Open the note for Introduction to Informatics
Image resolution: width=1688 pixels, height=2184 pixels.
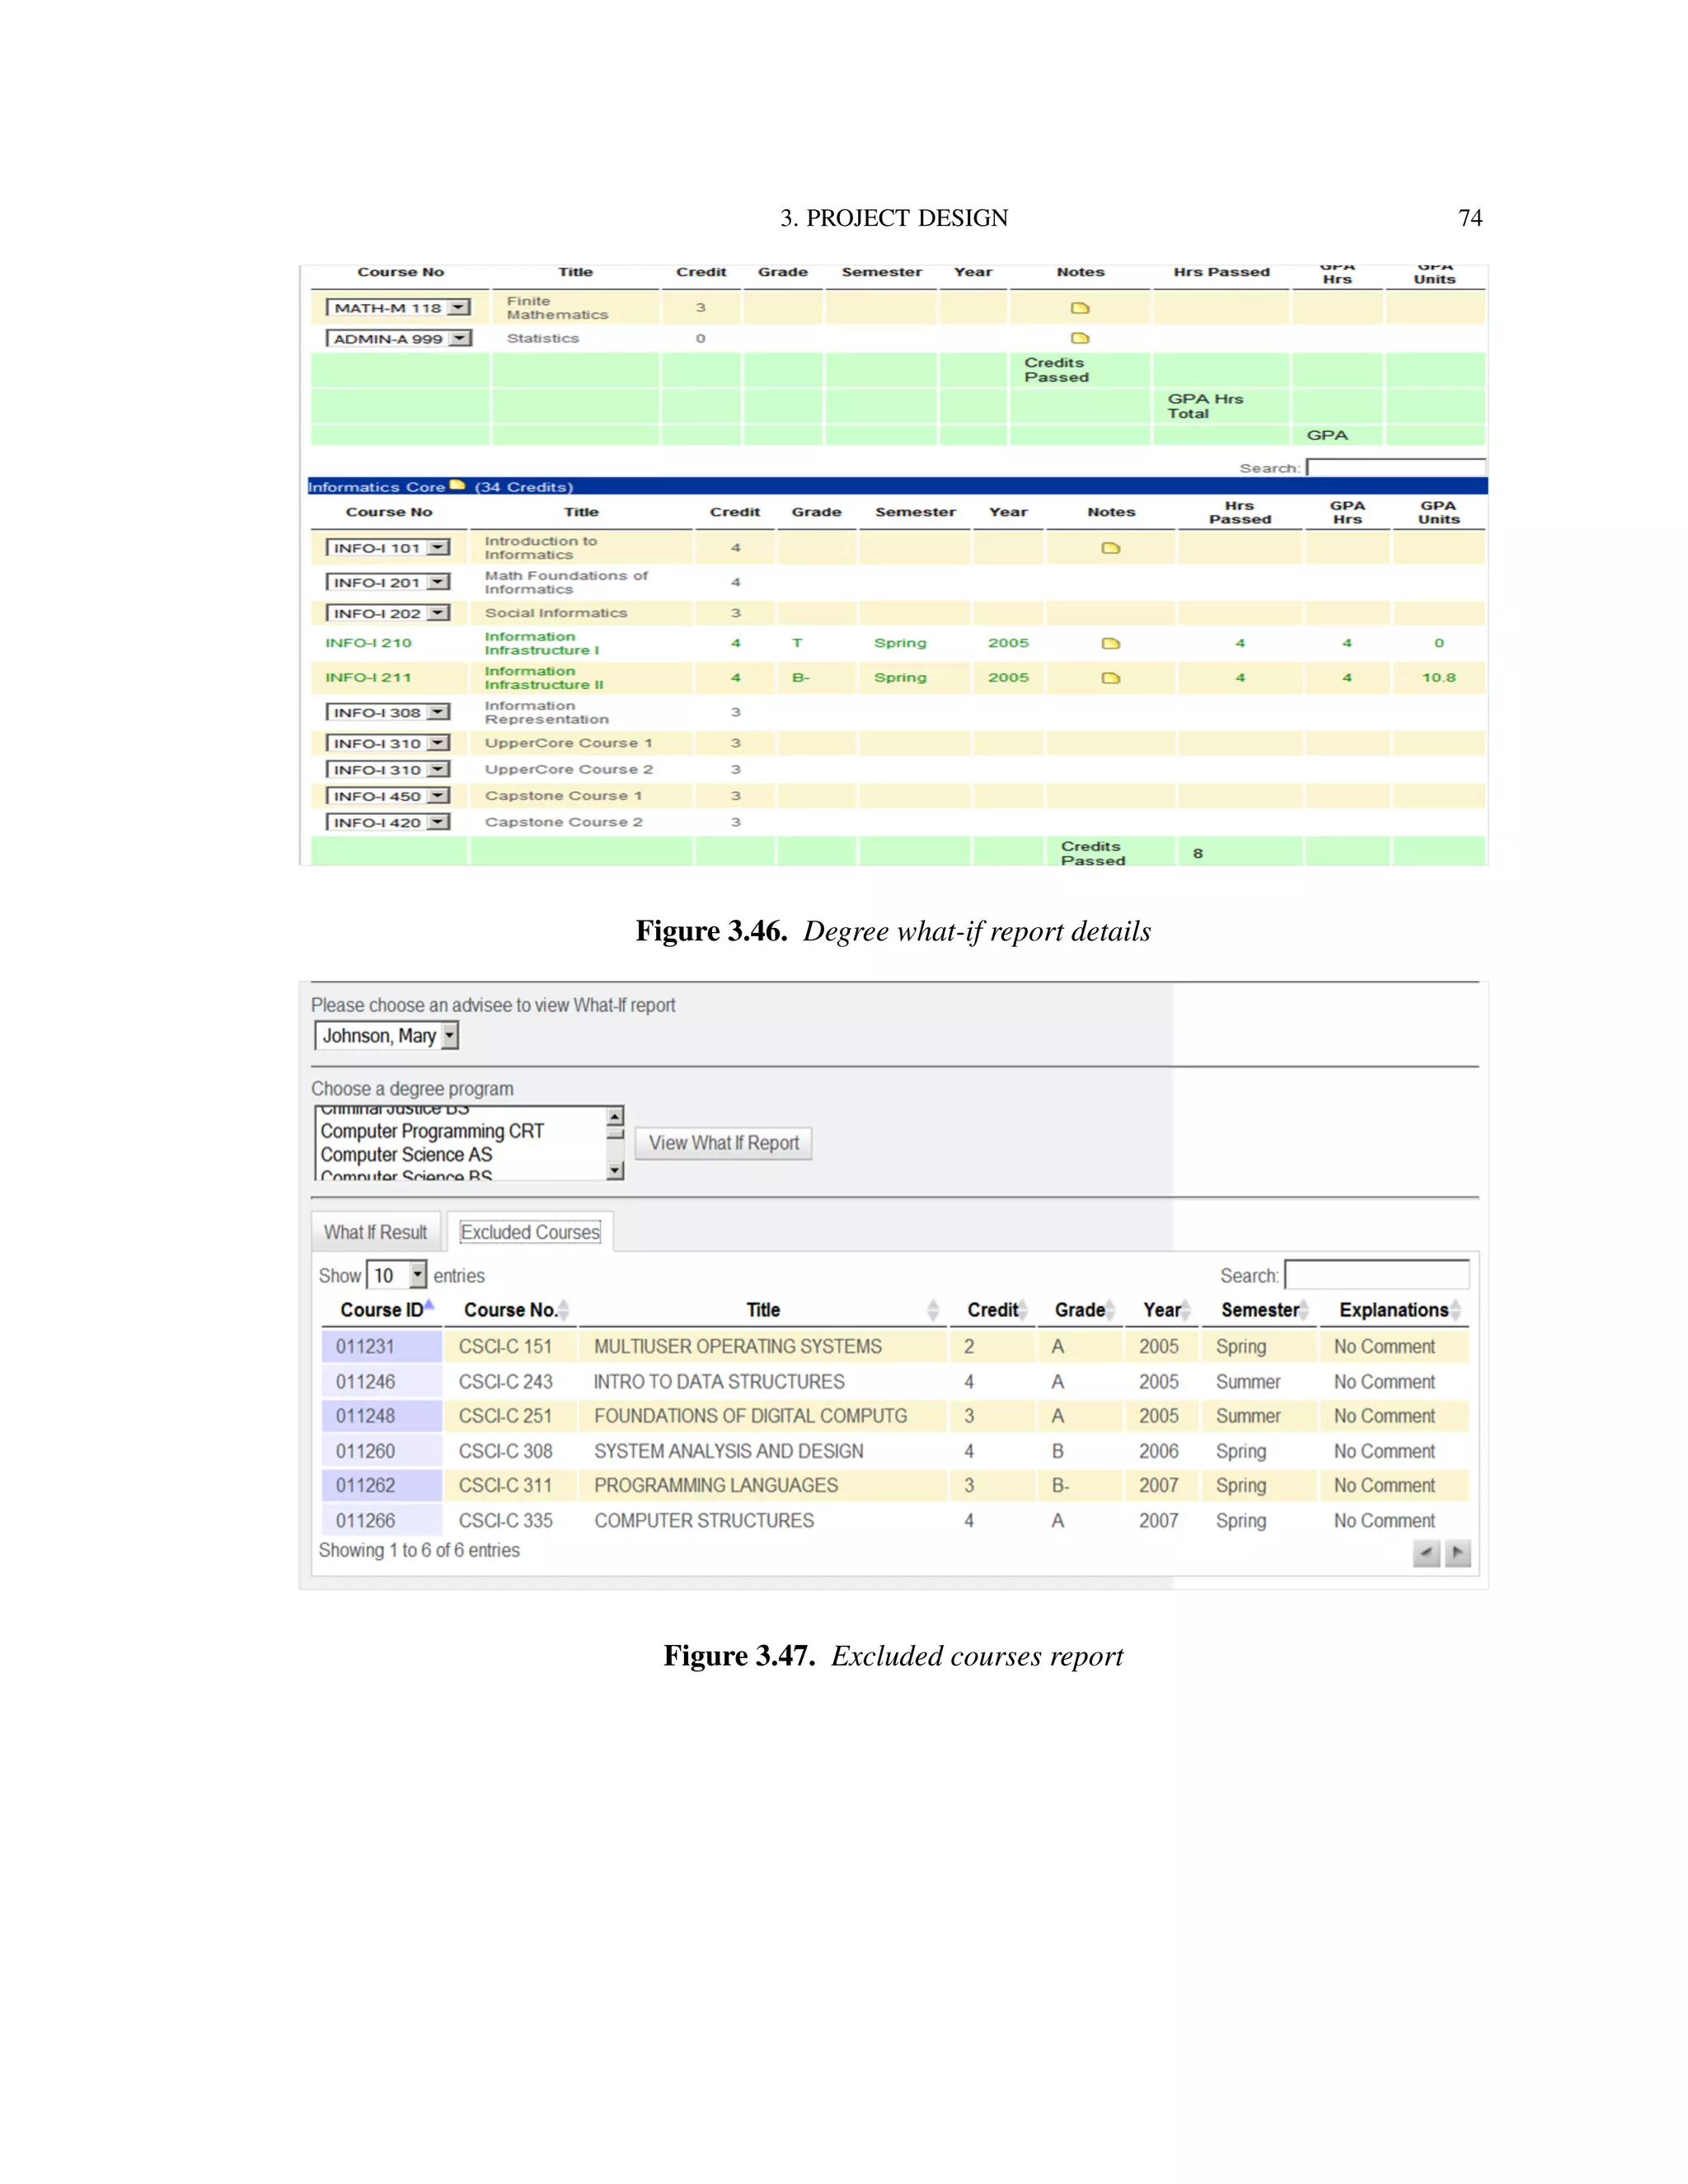[1110, 548]
